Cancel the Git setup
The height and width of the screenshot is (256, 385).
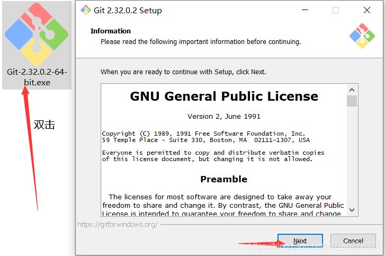(353, 241)
